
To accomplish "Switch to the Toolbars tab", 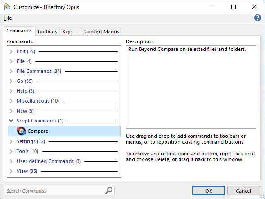I will (47, 32).
